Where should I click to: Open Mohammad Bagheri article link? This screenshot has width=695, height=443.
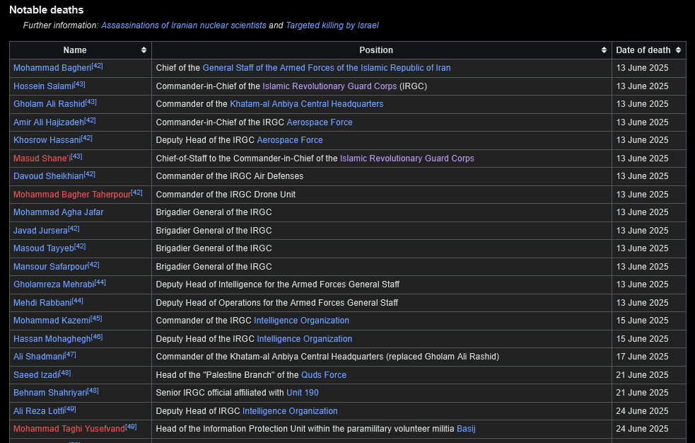coord(52,68)
